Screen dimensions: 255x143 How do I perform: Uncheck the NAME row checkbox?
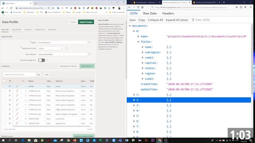pos(4,86)
